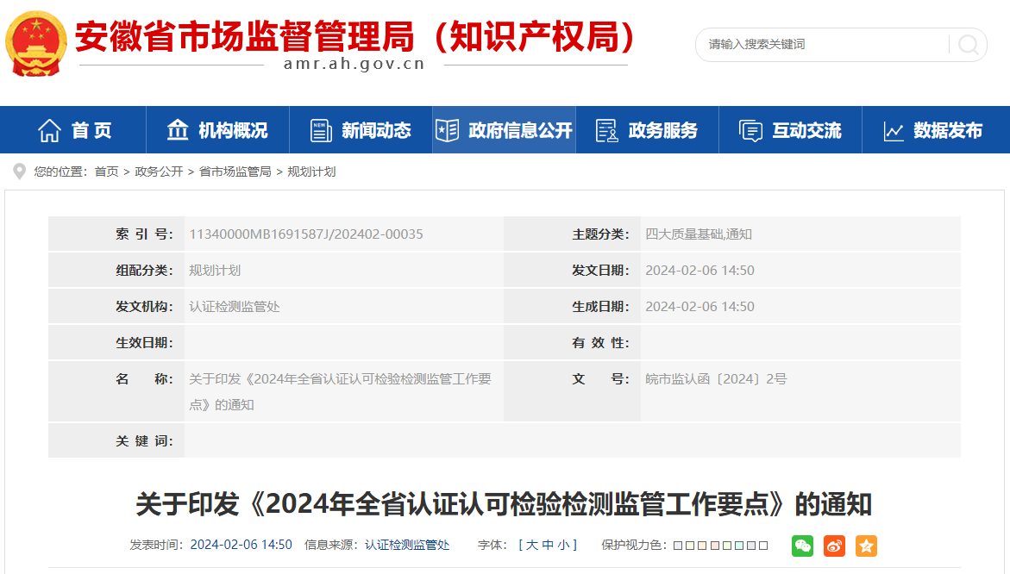Open the 机构概况 navigation menu

coord(217,131)
